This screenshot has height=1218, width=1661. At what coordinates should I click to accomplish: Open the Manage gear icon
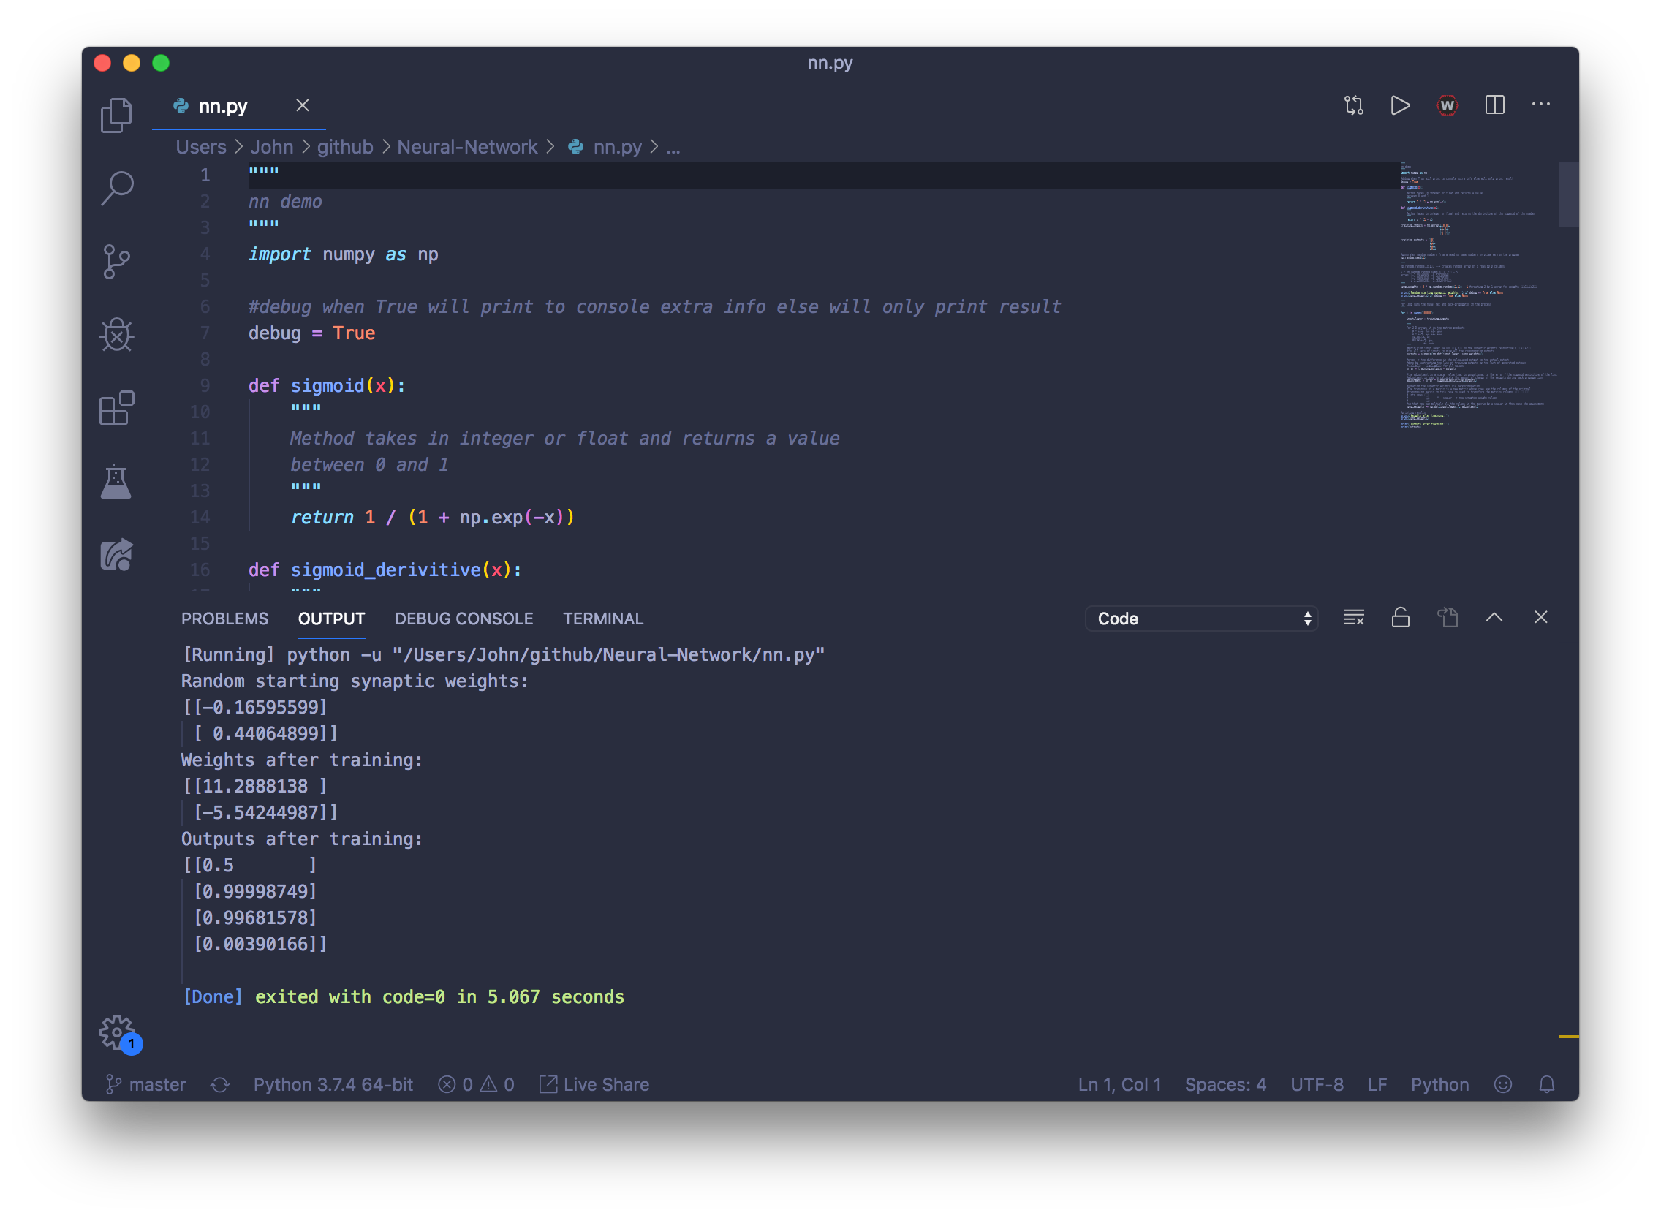tap(116, 1032)
